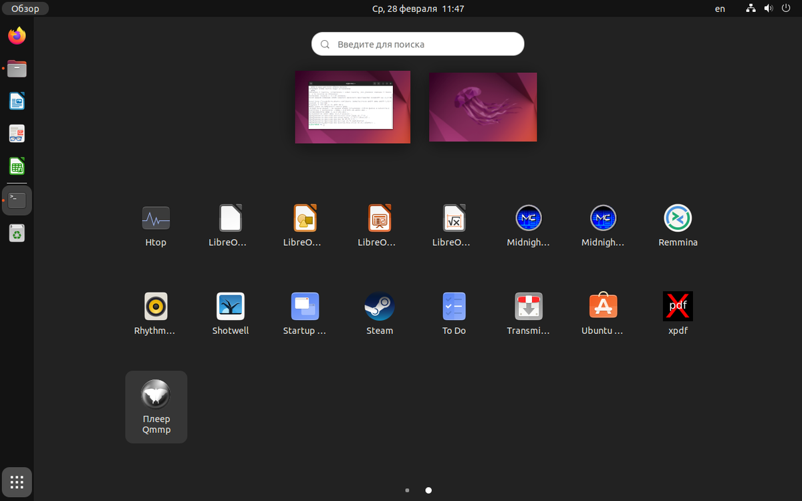
Task: Go to the first app grid page dot
Action: click(407, 490)
